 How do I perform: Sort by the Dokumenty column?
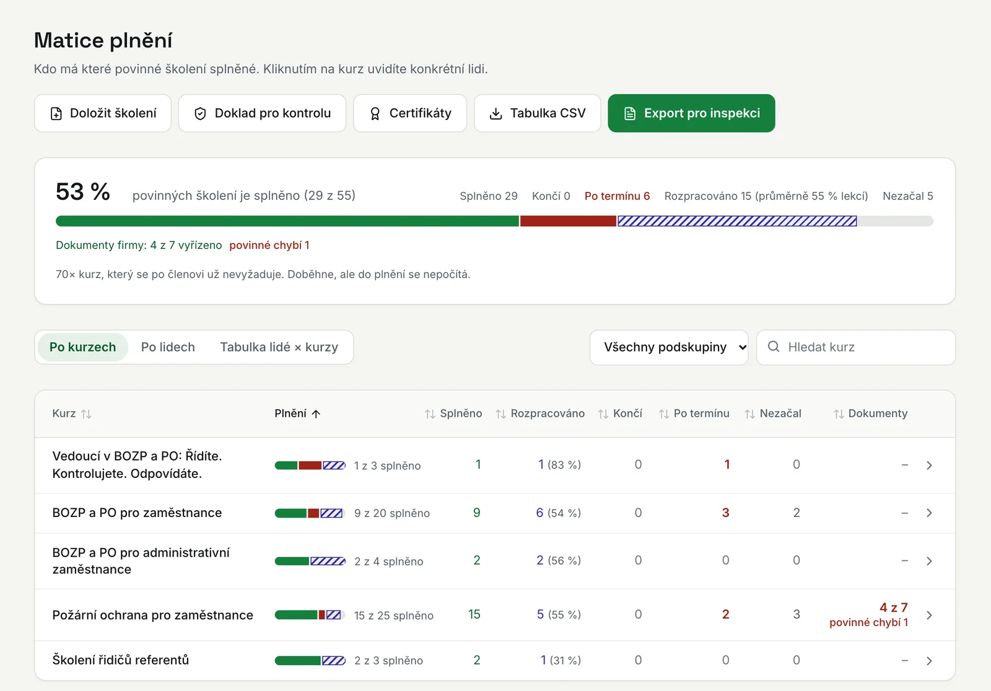870,414
